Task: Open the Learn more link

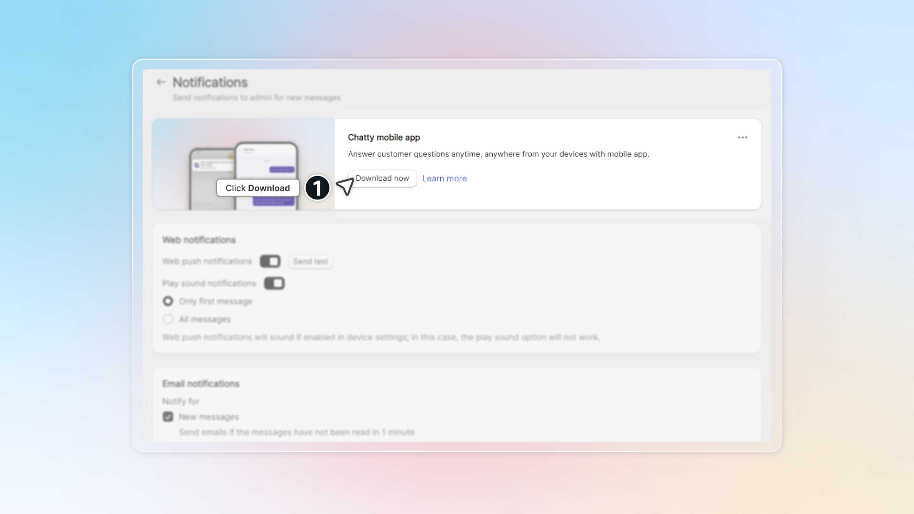Action: [x=444, y=178]
